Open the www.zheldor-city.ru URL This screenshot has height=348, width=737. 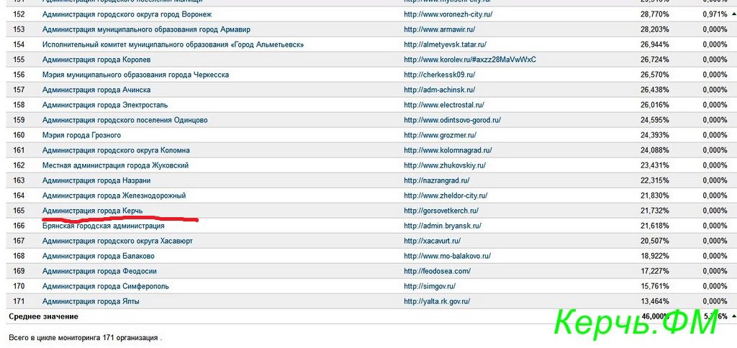[x=446, y=196]
